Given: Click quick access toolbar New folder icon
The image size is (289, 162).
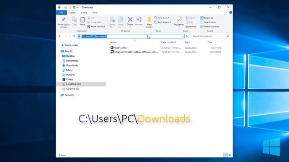Looking at the screenshot, I should [x=70, y=7].
